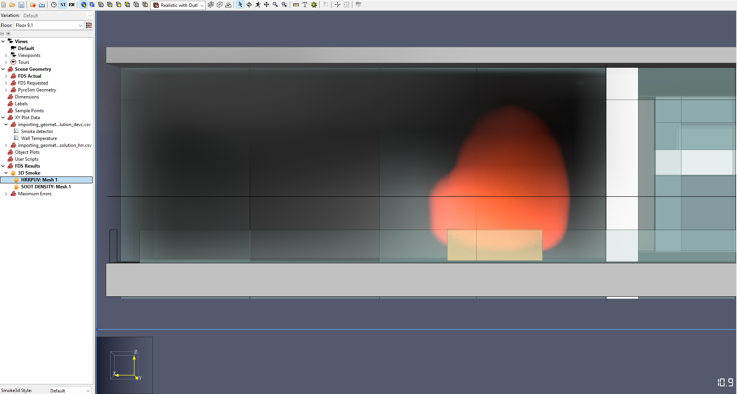Open a file with the folder icon
This screenshot has width=737, height=394.
12,5
